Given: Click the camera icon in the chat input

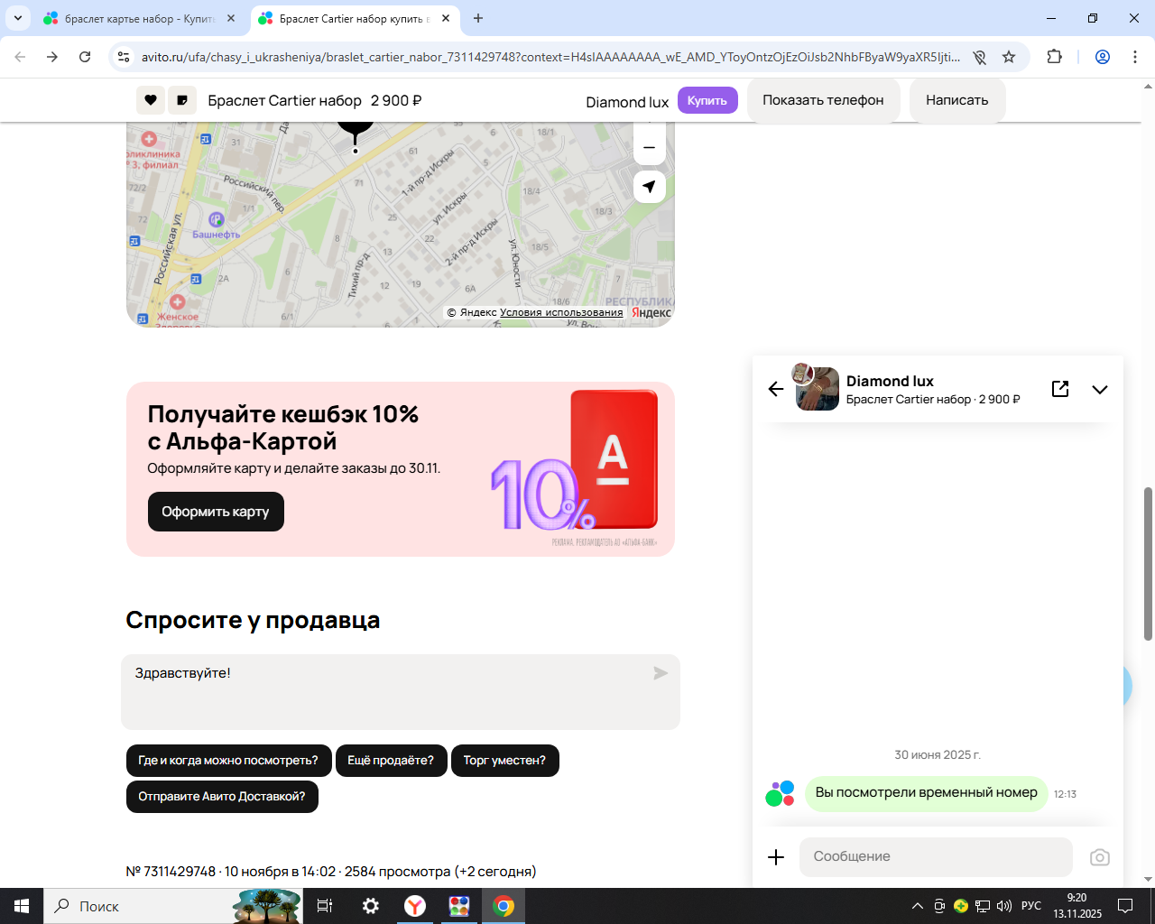Looking at the screenshot, I should (x=1099, y=857).
